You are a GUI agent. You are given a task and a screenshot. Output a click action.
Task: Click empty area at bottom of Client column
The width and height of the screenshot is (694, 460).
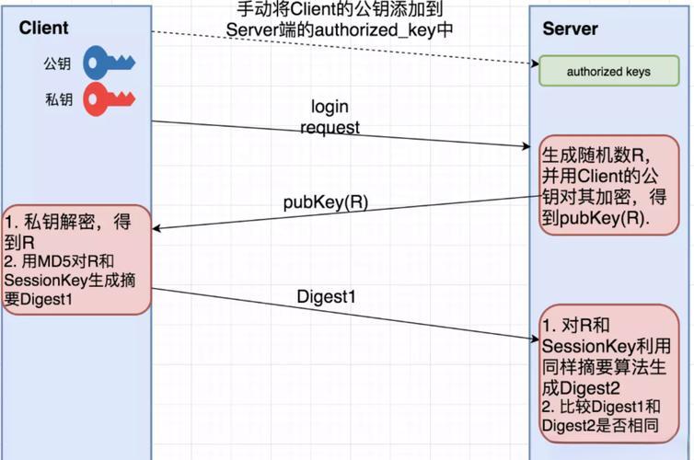[76, 396]
